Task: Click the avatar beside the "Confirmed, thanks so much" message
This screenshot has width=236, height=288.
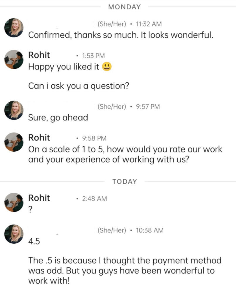Action: pos(14,28)
